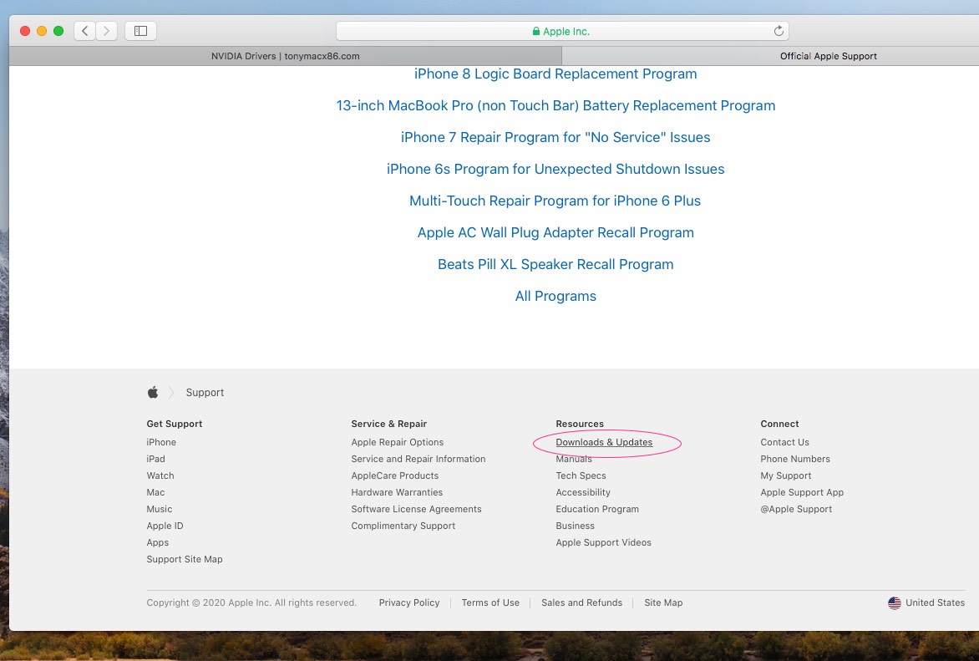Open Accessibility under Resources
The width and height of the screenshot is (979, 661).
(582, 492)
